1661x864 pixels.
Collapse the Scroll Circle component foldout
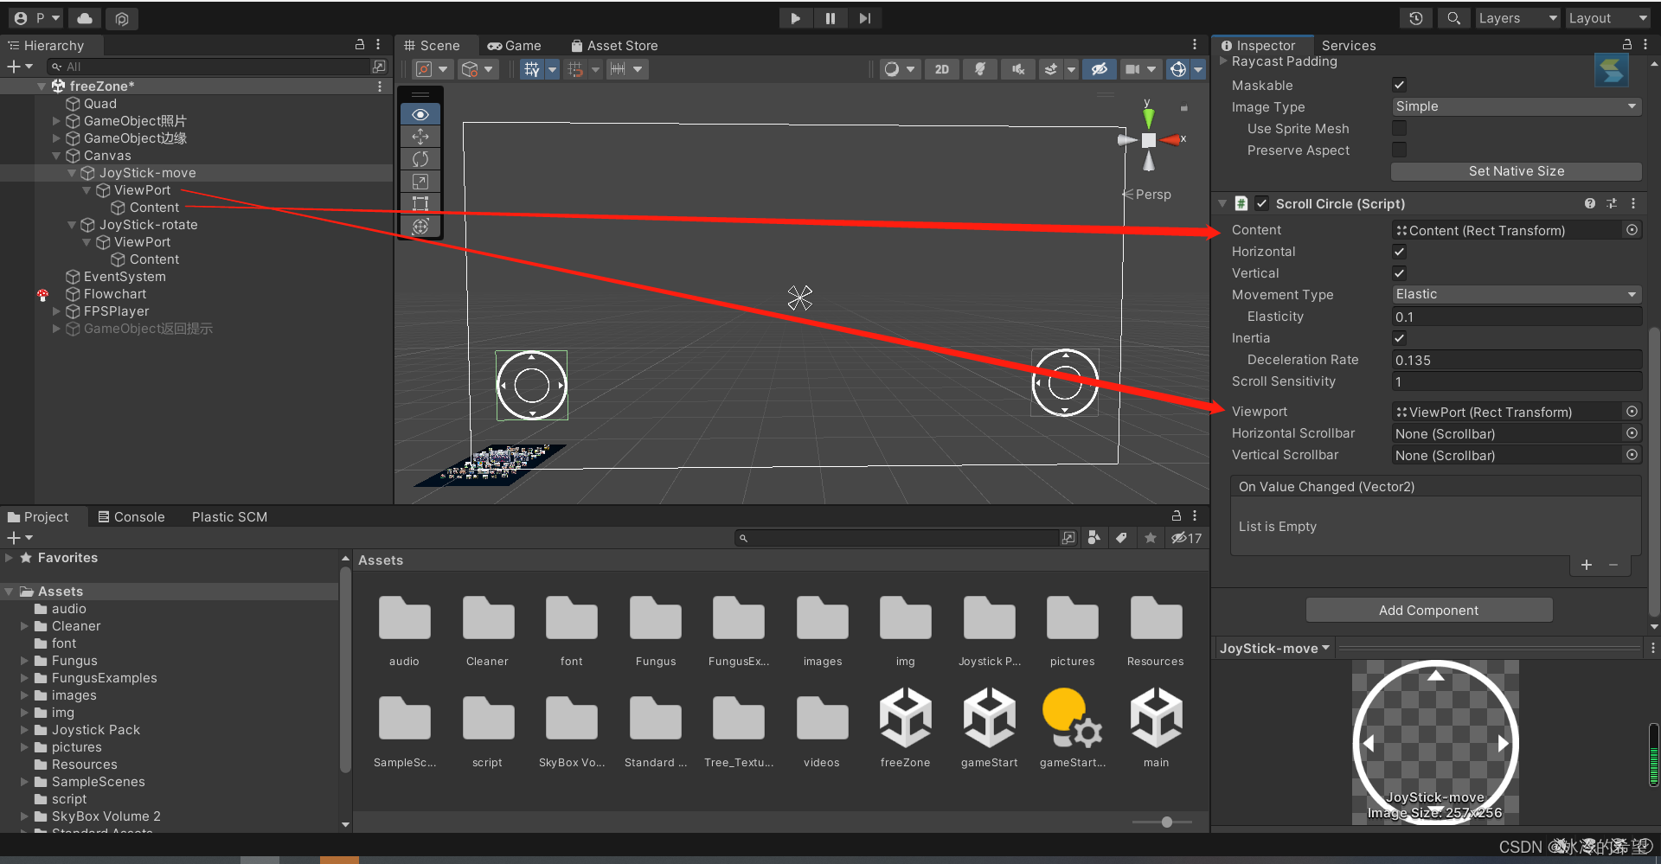[x=1222, y=203]
